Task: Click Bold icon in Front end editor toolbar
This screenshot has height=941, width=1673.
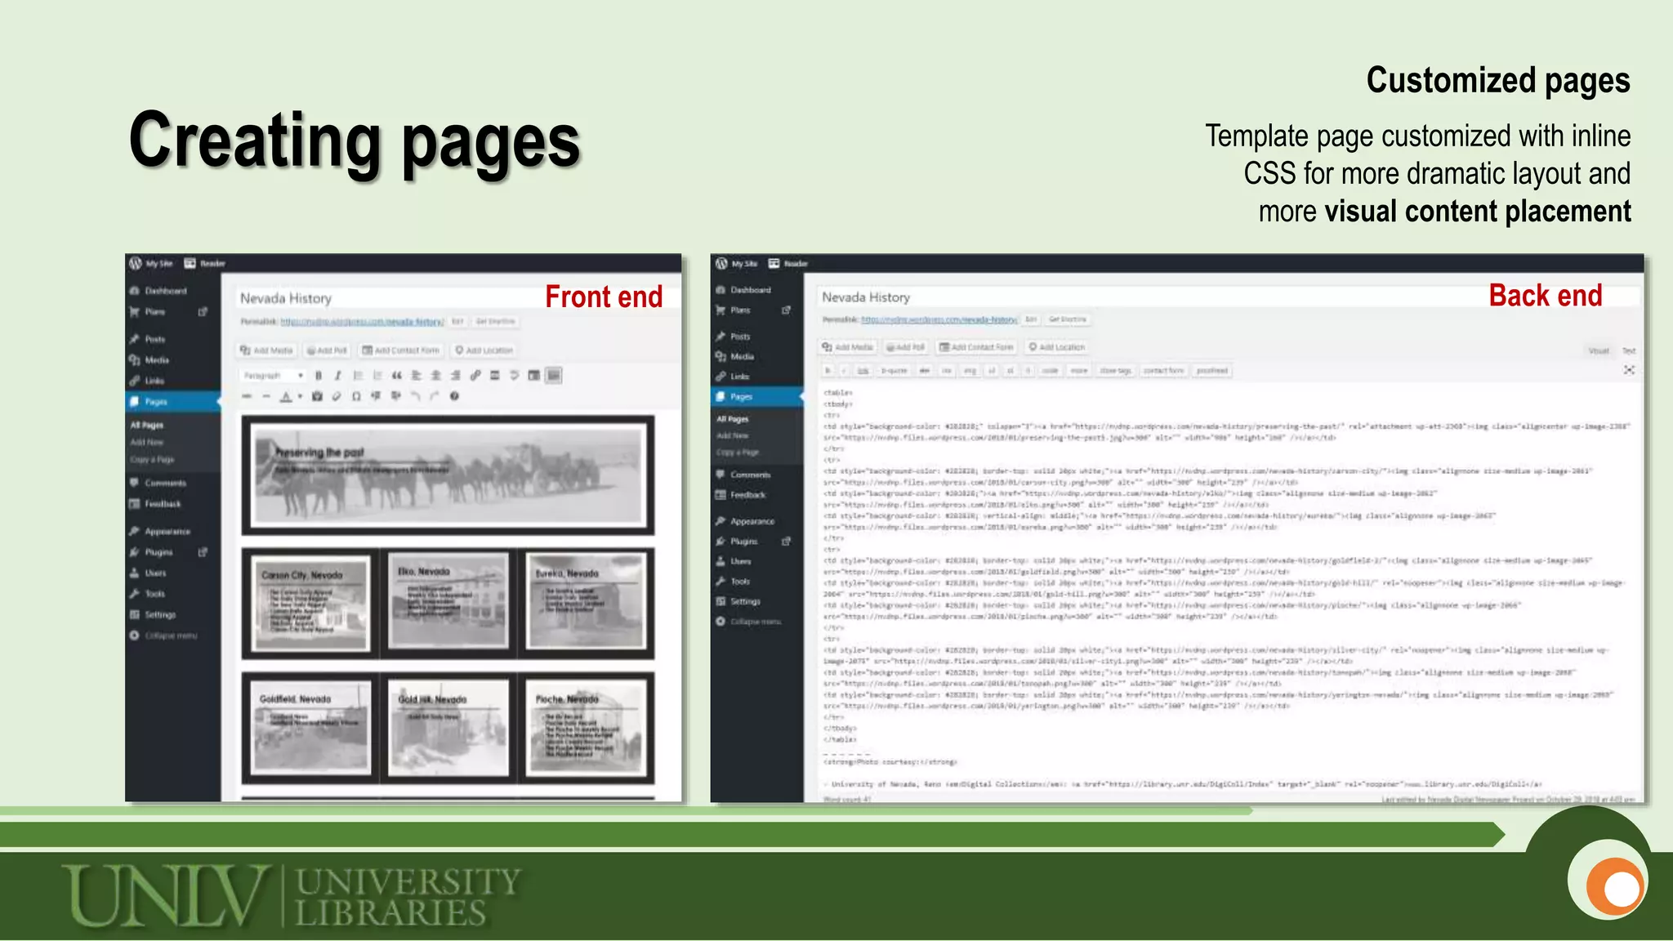Action: pos(319,376)
